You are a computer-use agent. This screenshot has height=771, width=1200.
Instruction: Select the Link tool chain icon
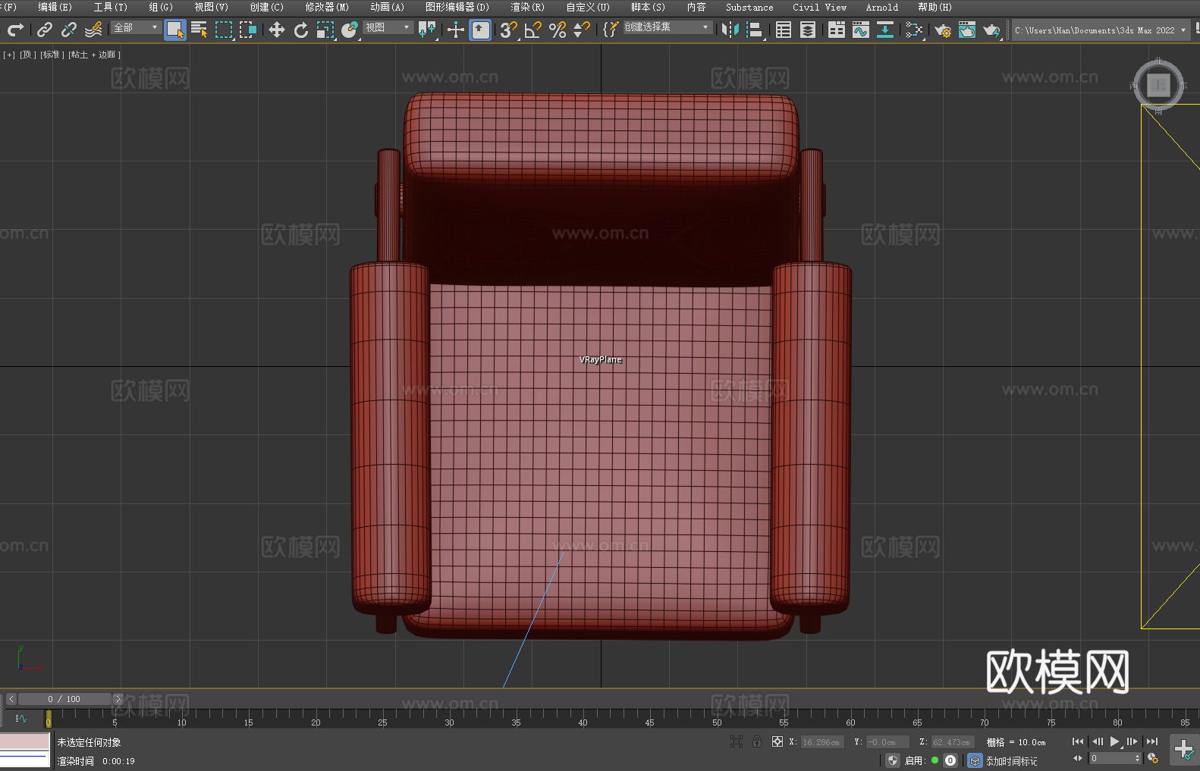[x=45, y=30]
